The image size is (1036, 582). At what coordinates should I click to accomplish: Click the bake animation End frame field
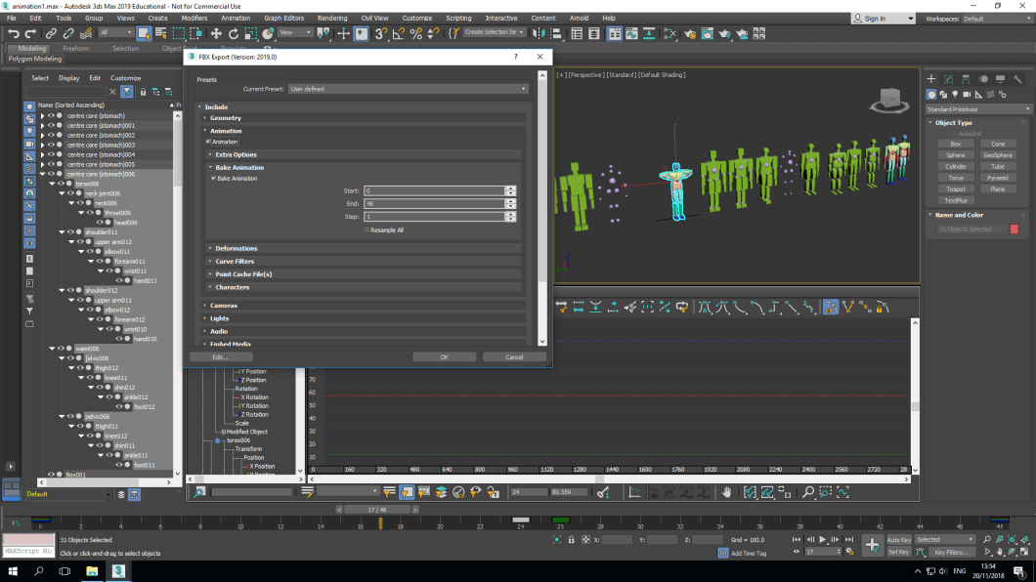click(434, 204)
